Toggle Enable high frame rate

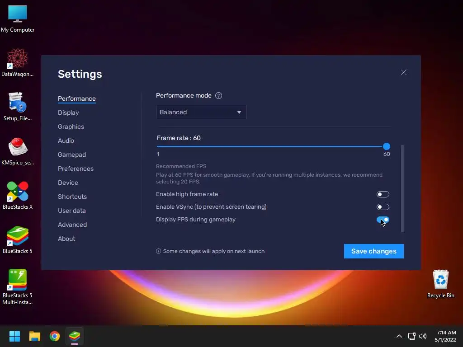click(x=383, y=194)
